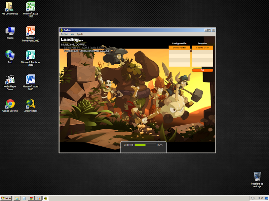Image resolution: width=269 pixels, height=201 pixels.
Task: Close the Dofus window
Action: (x=213, y=30)
